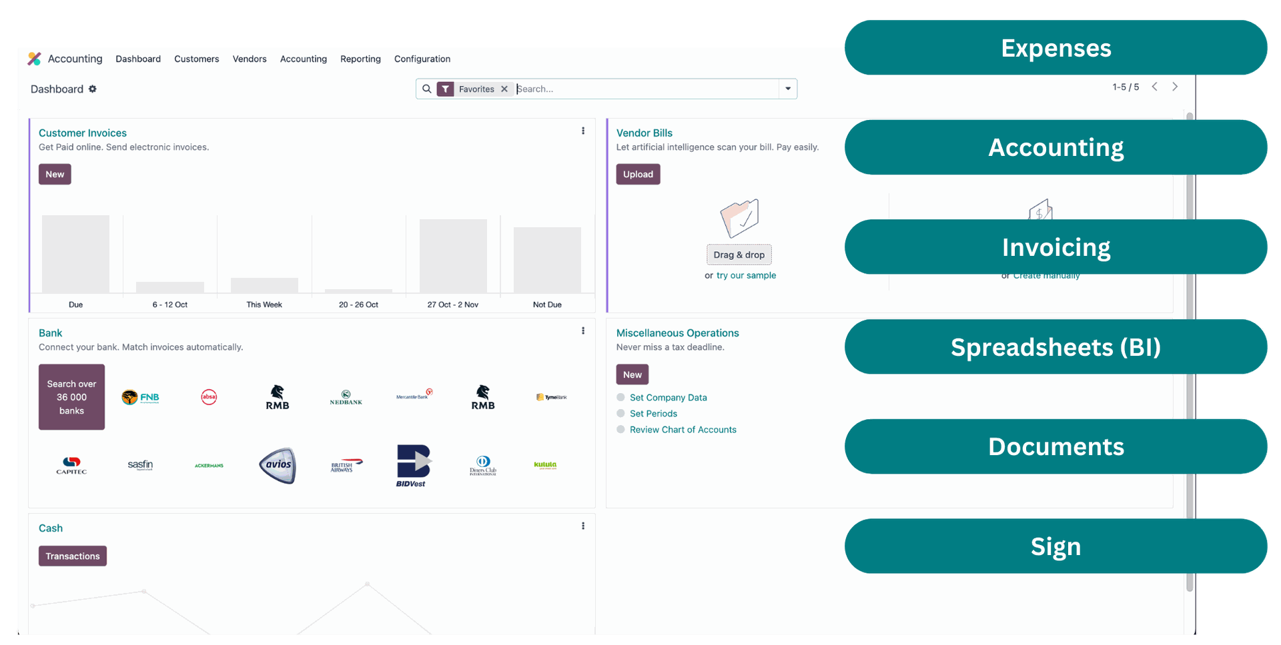Mark the Review Chart of Accounts circle
The width and height of the screenshot is (1281, 645).
pos(620,429)
